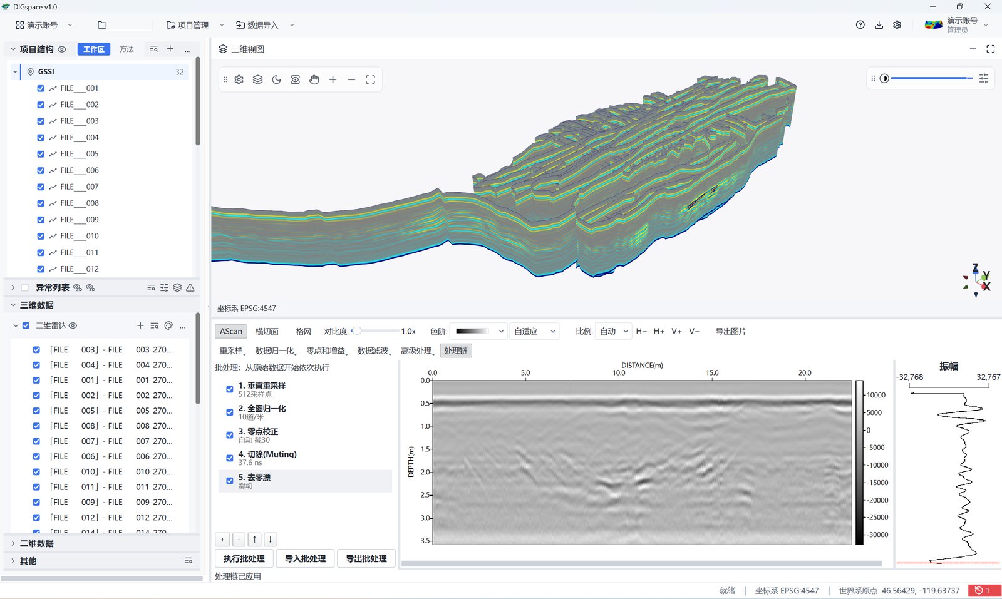Screen dimensions: 1002x599
Task: Click the 执行批处理 button
Action: coord(244,558)
